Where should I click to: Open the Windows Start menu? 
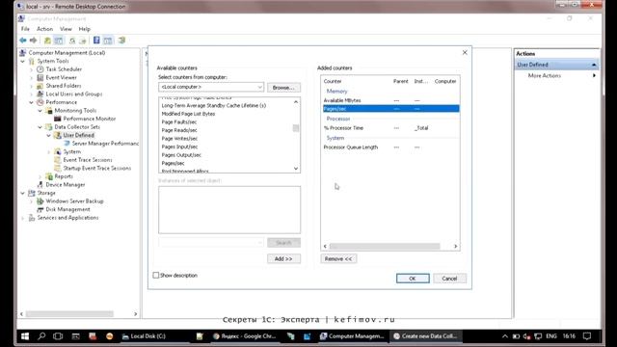pyautogui.click(x=25, y=336)
